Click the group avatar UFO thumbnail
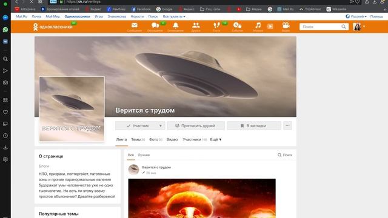This screenshot has width=388, height=218. (x=72, y=109)
